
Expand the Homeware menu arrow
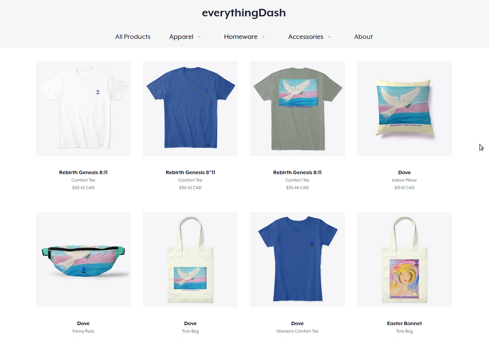pos(264,37)
